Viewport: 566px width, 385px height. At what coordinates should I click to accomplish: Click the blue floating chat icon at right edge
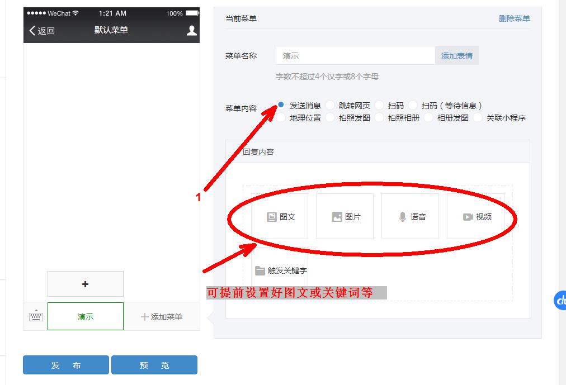[x=560, y=300]
